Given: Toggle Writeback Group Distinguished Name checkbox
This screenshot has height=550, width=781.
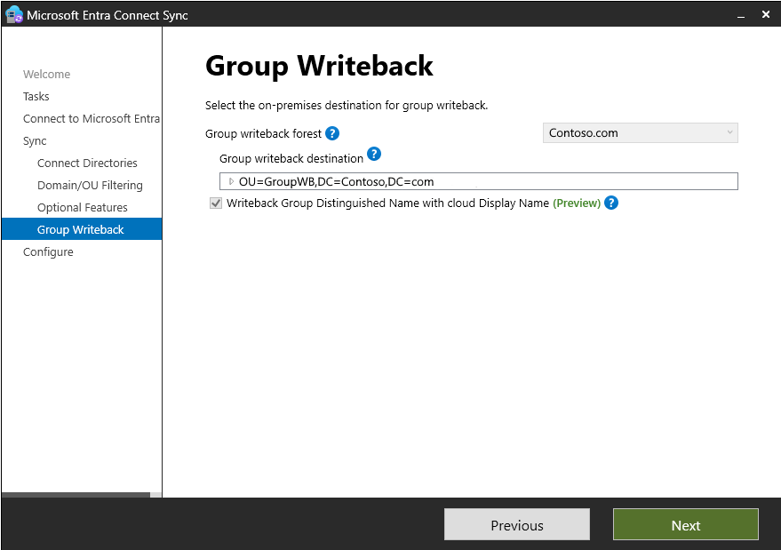Looking at the screenshot, I should 216,203.
